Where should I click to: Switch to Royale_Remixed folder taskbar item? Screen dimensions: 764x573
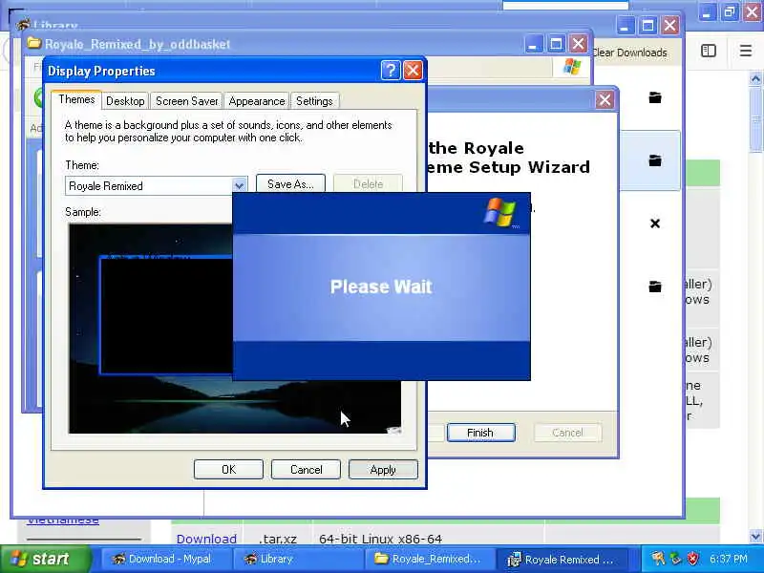(429, 559)
